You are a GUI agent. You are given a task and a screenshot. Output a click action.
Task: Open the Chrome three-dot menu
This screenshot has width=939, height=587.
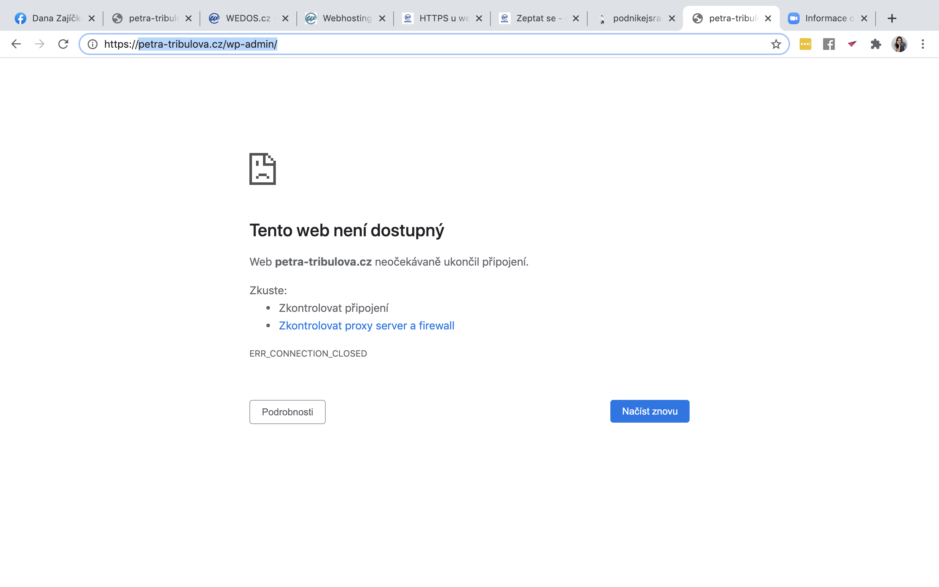click(923, 44)
